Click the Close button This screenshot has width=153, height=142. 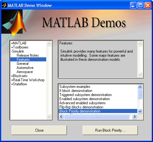pyautogui.click(x=39, y=130)
